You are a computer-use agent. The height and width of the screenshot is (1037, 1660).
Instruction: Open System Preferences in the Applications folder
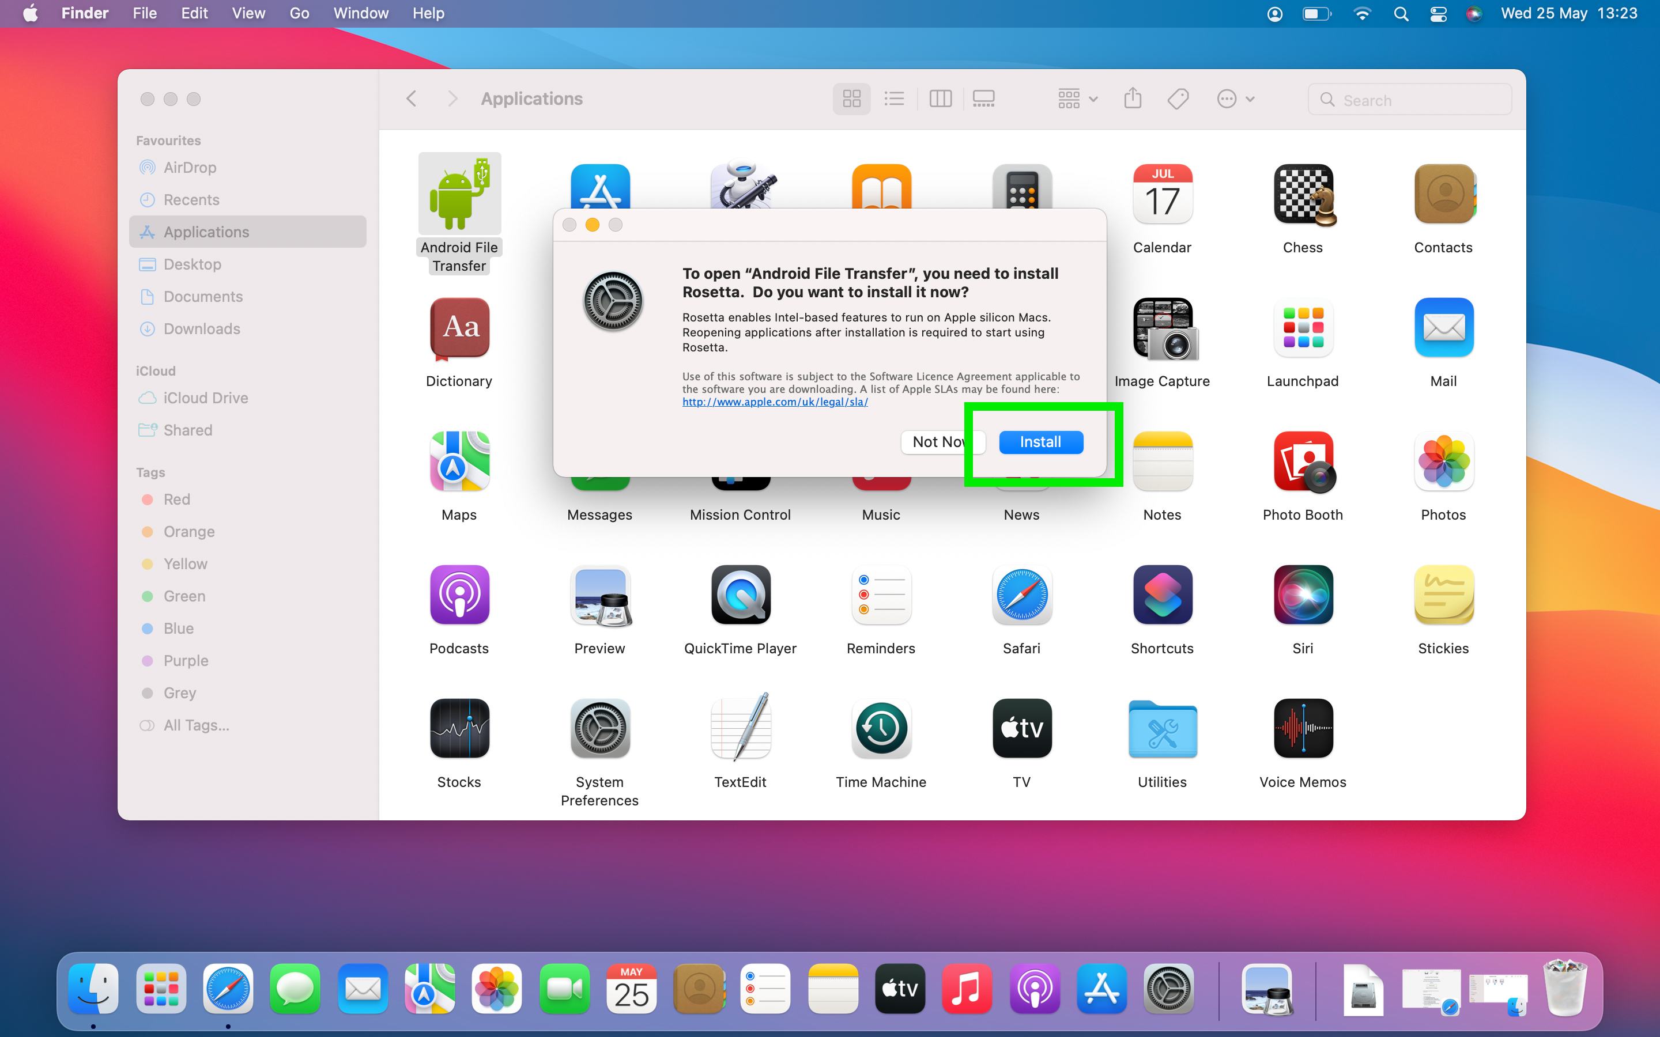[x=599, y=728]
